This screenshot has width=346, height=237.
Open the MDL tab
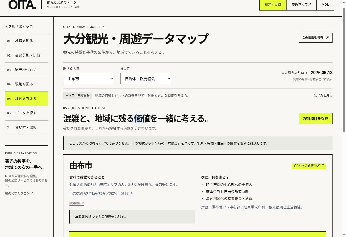tap(325, 5)
